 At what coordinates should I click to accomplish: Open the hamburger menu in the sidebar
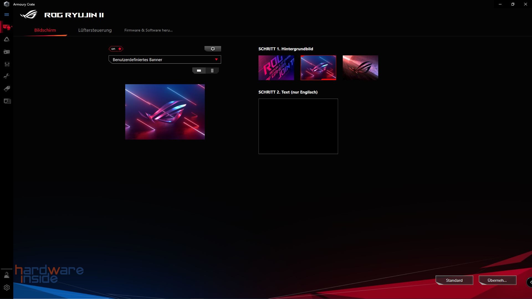pyautogui.click(x=7, y=15)
